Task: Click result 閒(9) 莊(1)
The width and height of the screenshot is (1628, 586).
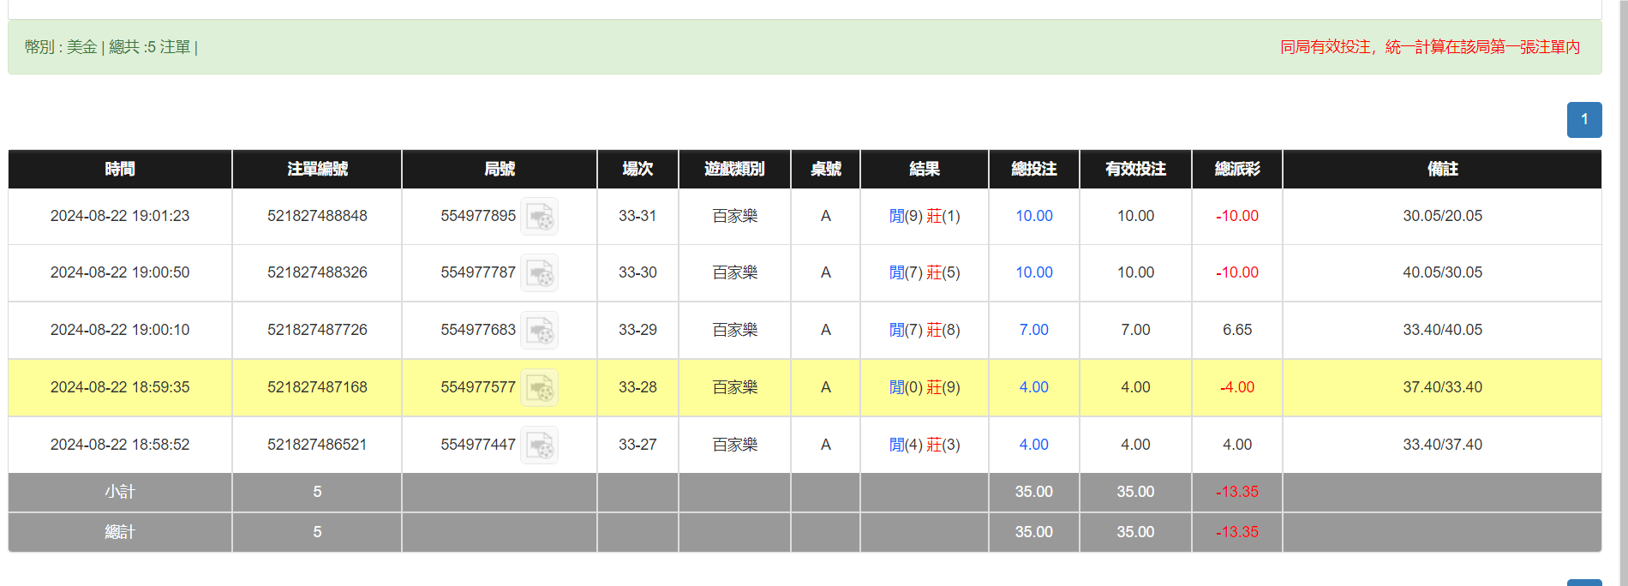Action: pos(924,216)
